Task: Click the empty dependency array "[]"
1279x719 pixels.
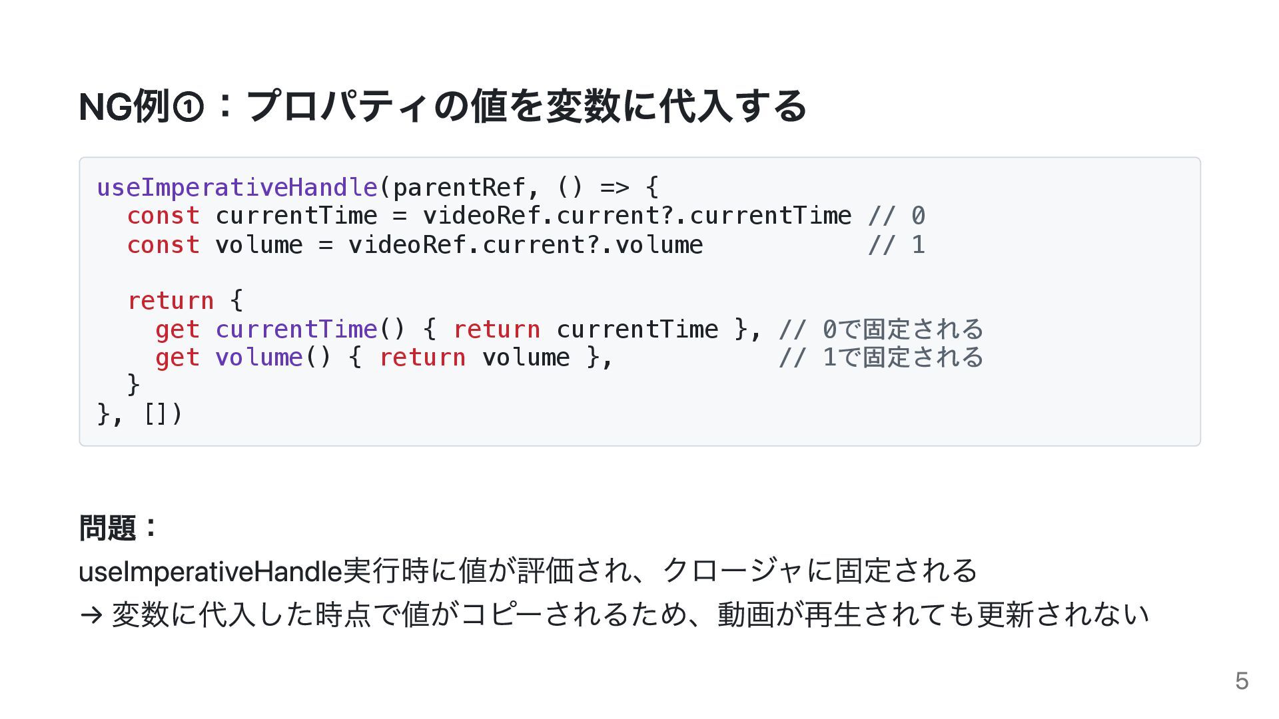Action: tap(155, 414)
